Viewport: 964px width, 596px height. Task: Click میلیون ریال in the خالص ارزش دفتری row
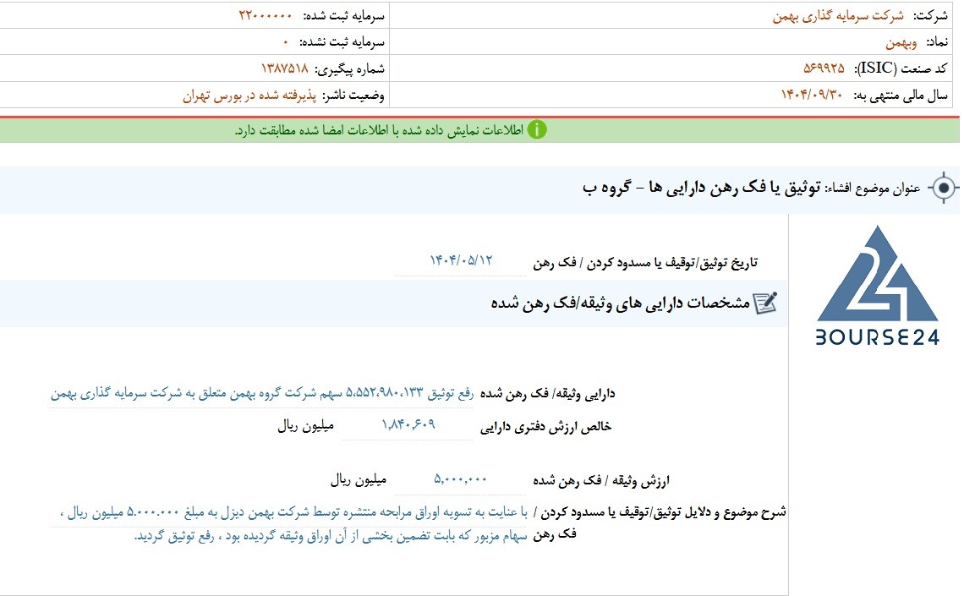(x=305, y=426)
